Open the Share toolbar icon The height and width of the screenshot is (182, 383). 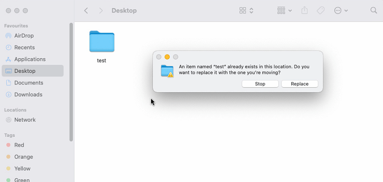coord(304,10)
